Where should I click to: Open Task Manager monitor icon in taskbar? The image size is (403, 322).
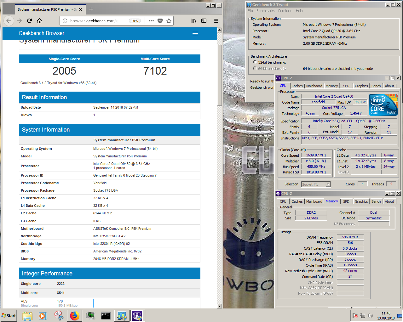(x=90, y=315)
